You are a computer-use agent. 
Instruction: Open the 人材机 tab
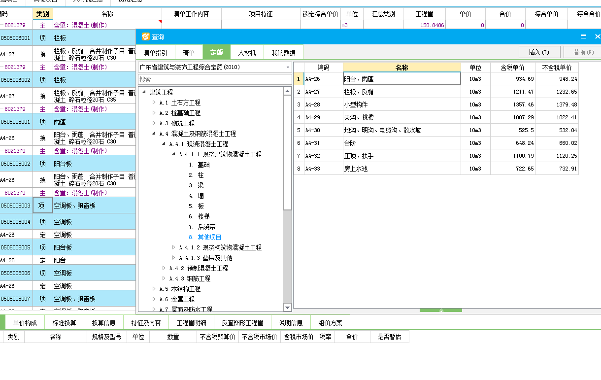pos(247,52)
